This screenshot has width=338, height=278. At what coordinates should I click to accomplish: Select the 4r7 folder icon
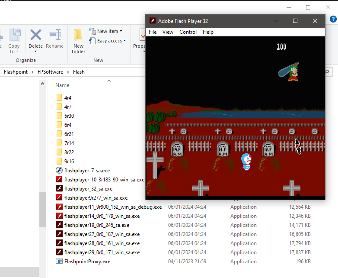(x=59, y=107)
